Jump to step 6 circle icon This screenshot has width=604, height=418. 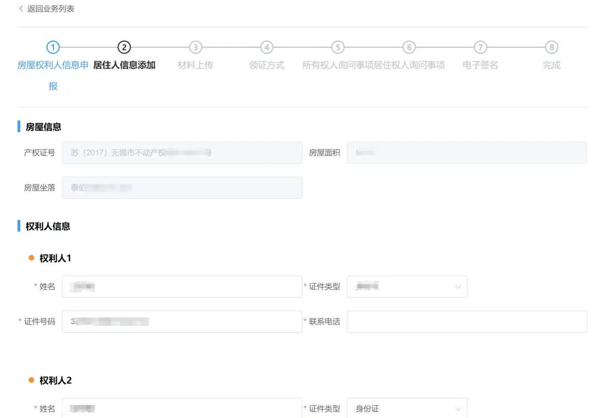click(409, 48)
